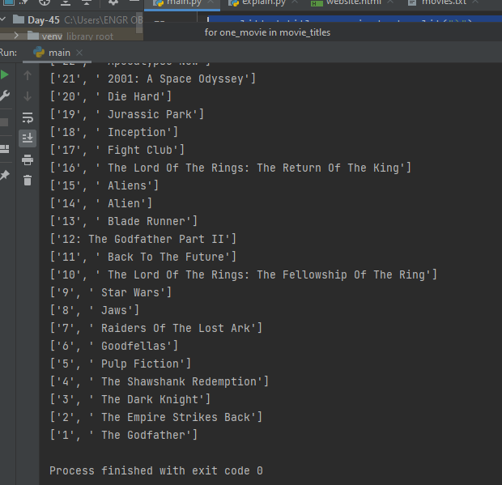Click the 'Fight Club' output line
The height and width of the screenshot is (485, 502).
117,150
